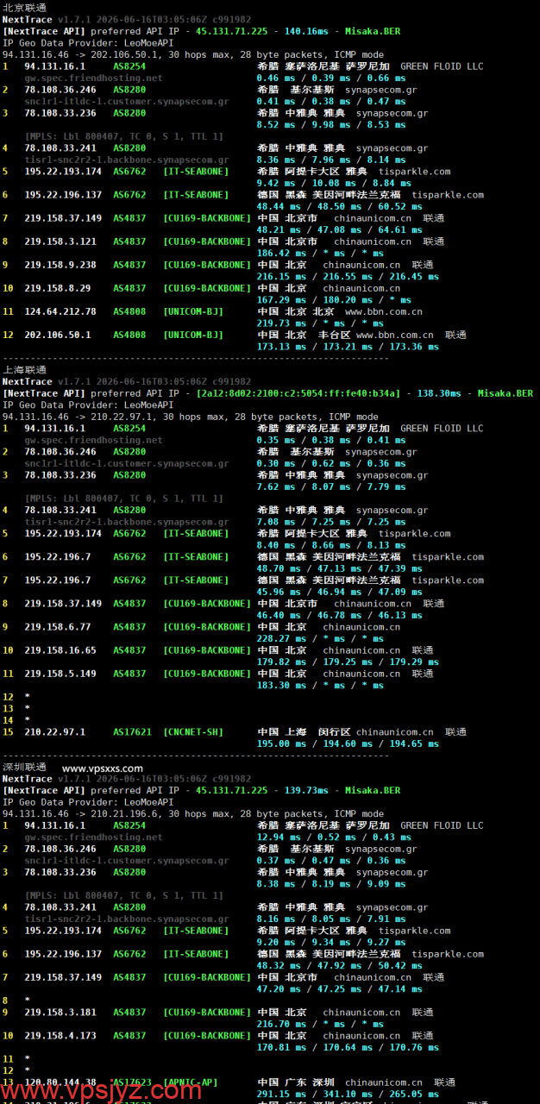540x1104 pixels.
Task: Select the 140.16ms API latency value
Action: point(306,30)
